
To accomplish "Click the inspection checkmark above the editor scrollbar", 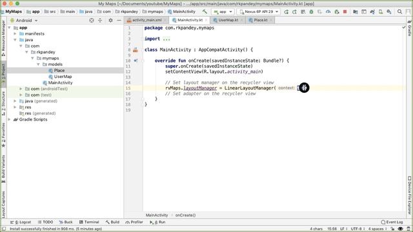I will click(404, 27).
